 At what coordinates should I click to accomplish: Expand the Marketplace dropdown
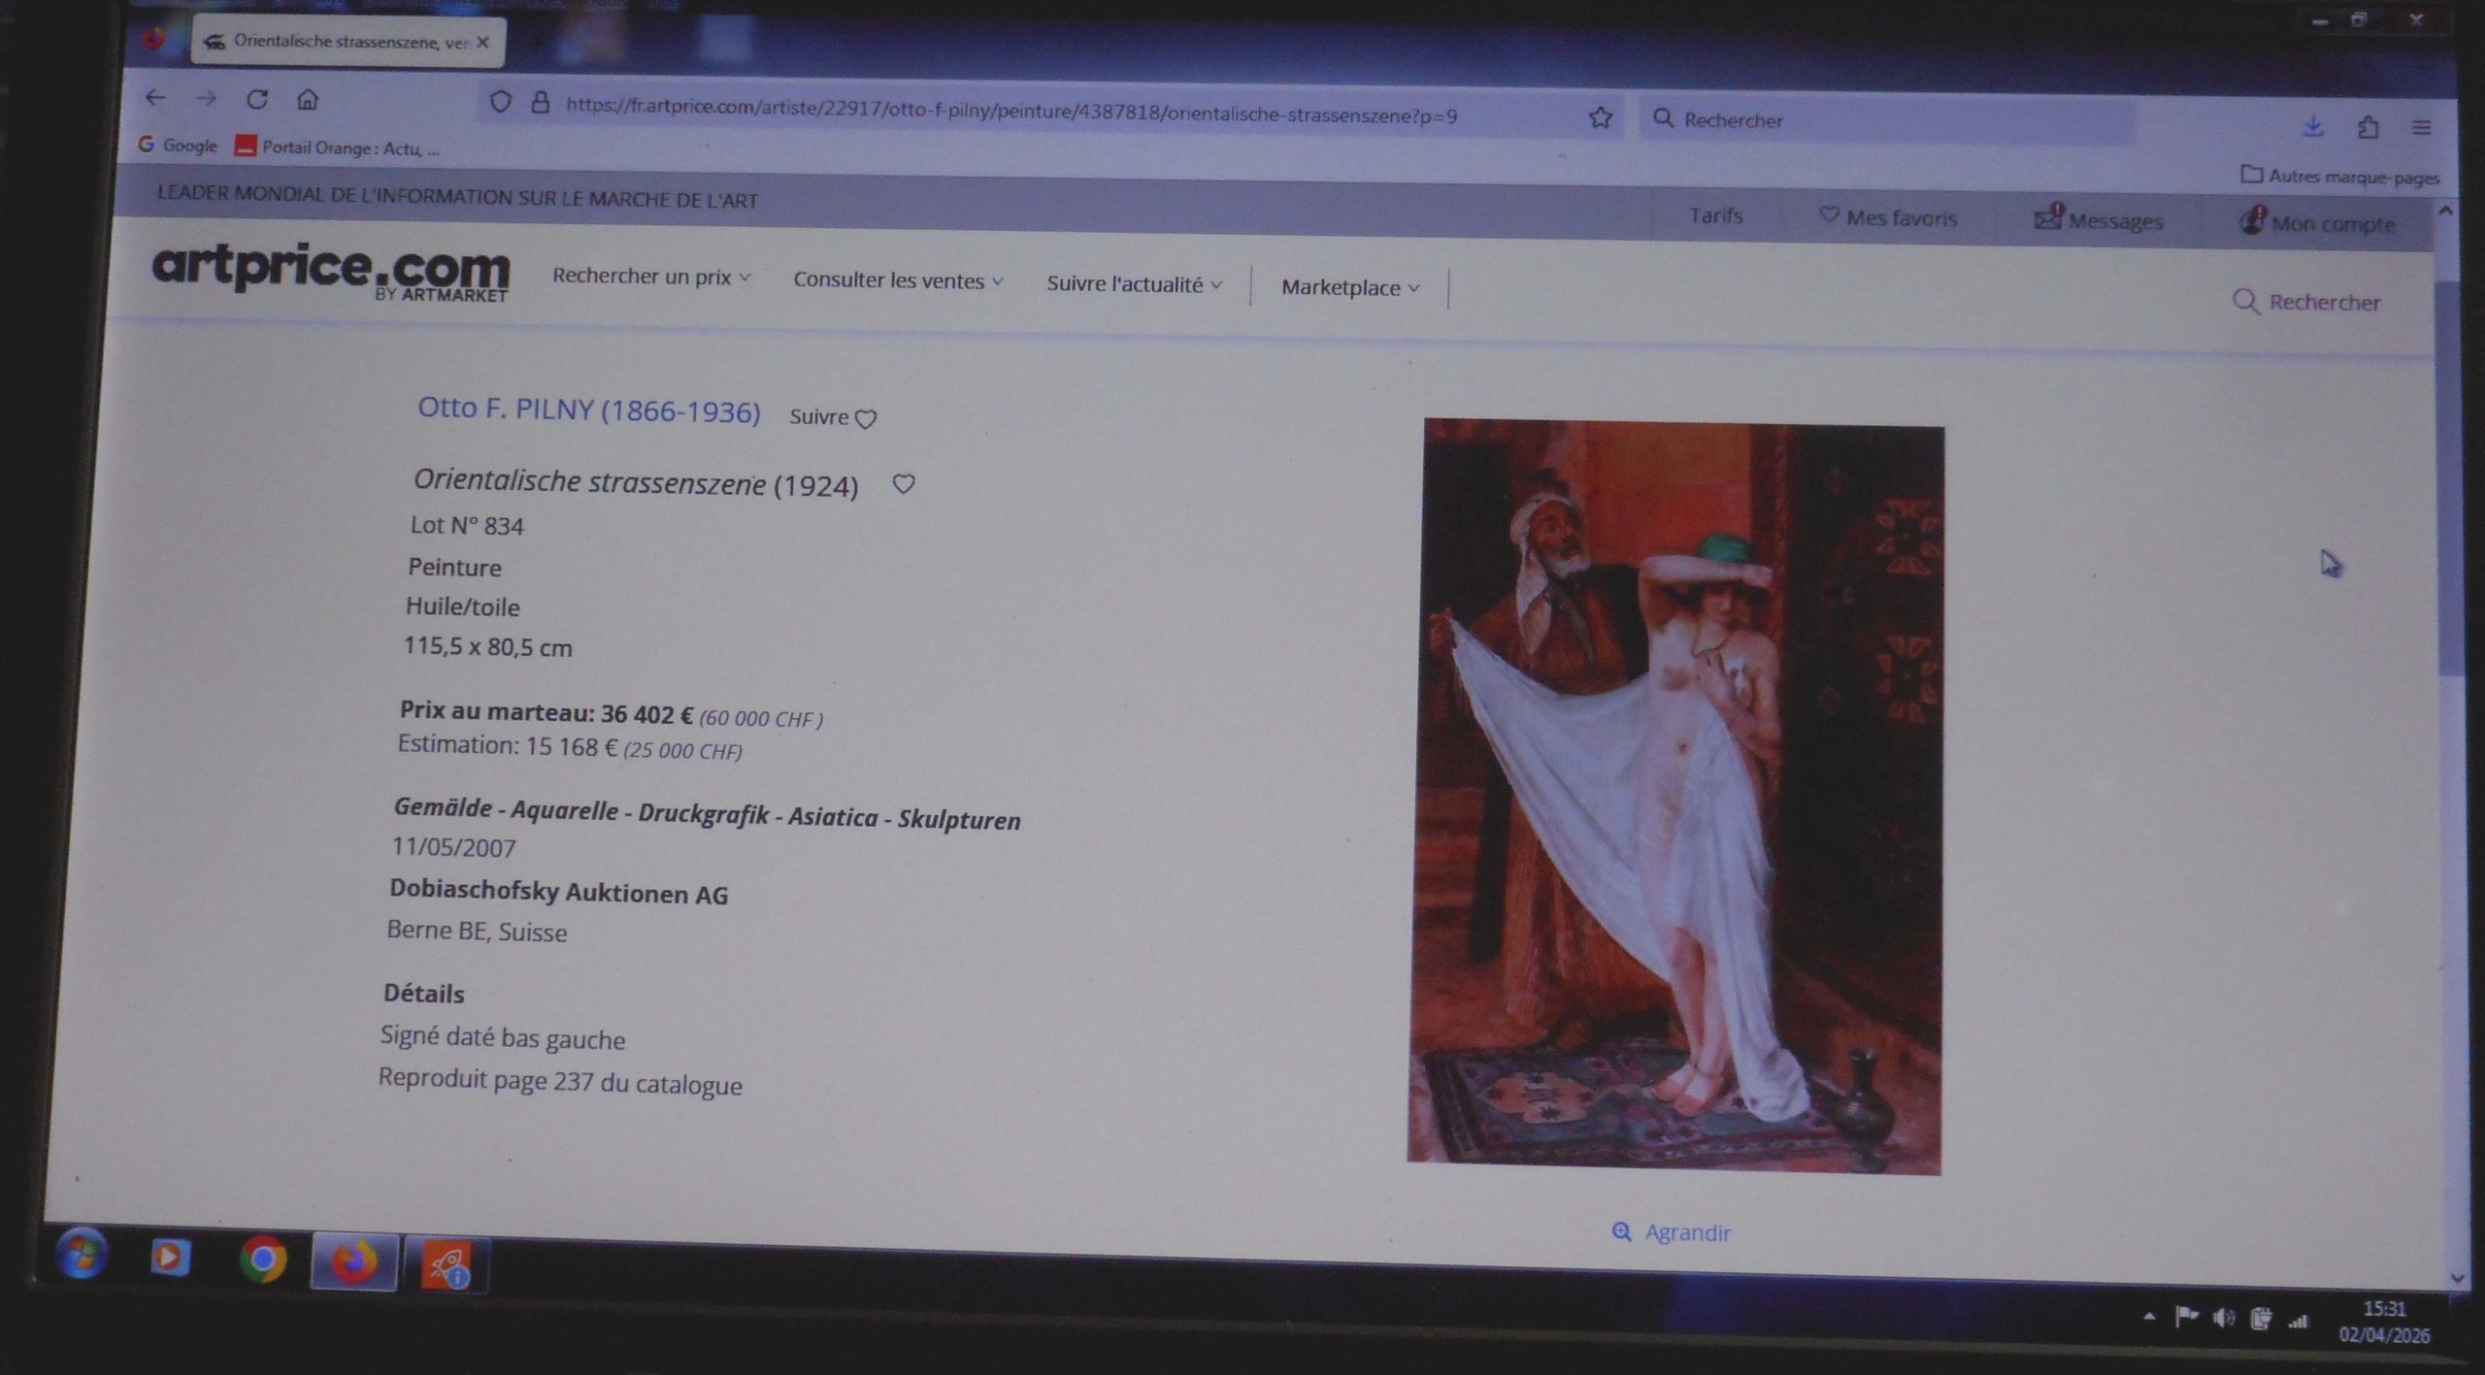(x=1350, y=287)
